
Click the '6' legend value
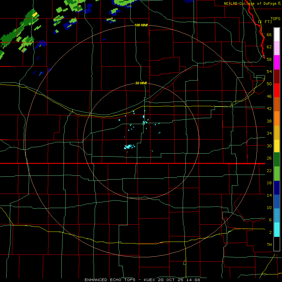[270, 220]
